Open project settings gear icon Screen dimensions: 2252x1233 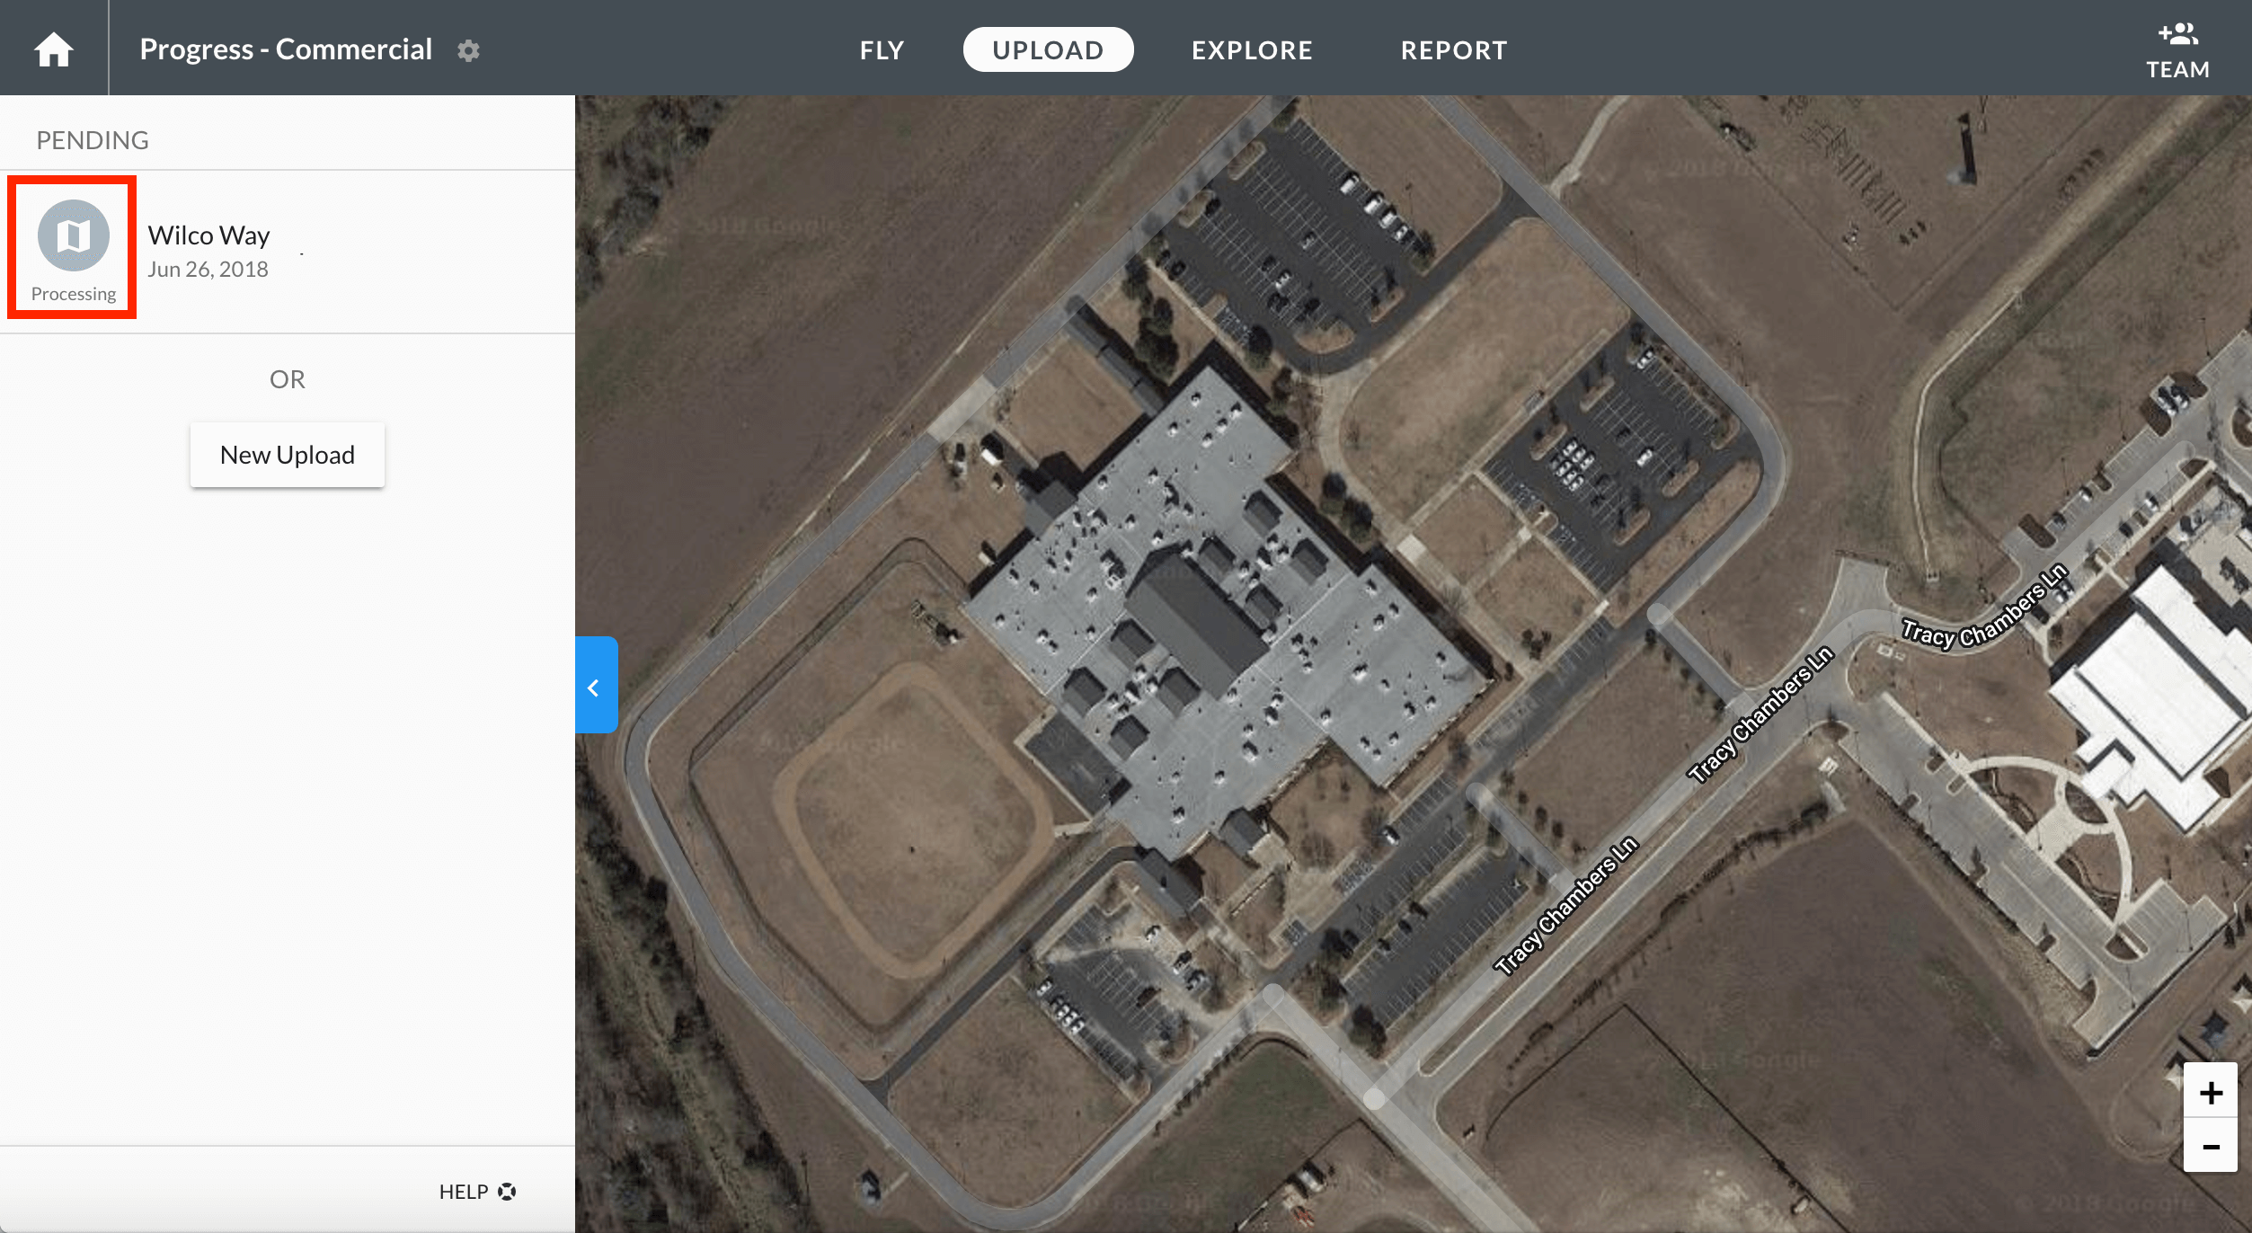pos(468,50)
